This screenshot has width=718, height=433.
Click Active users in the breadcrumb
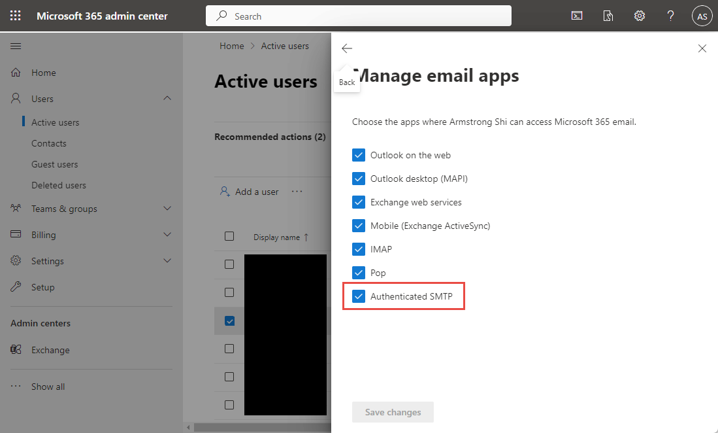pos(285,46)
